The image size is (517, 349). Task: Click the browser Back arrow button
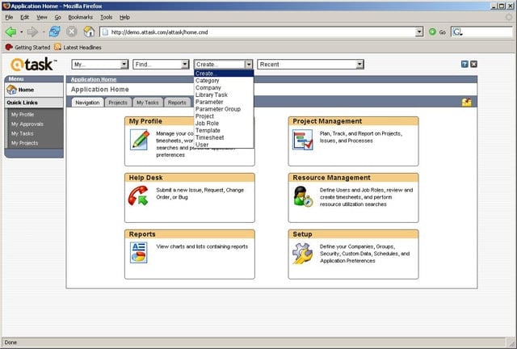pyautogui.click(x=11, y=32)
